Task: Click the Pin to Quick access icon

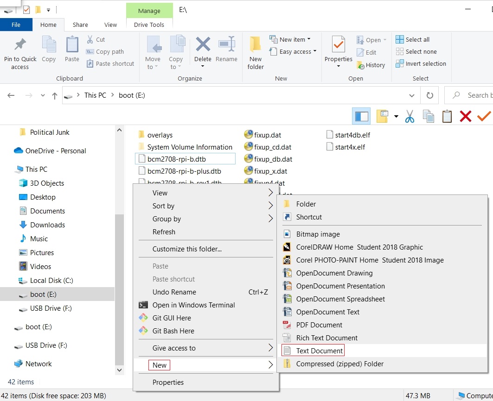Action: (x=20, y=45)
